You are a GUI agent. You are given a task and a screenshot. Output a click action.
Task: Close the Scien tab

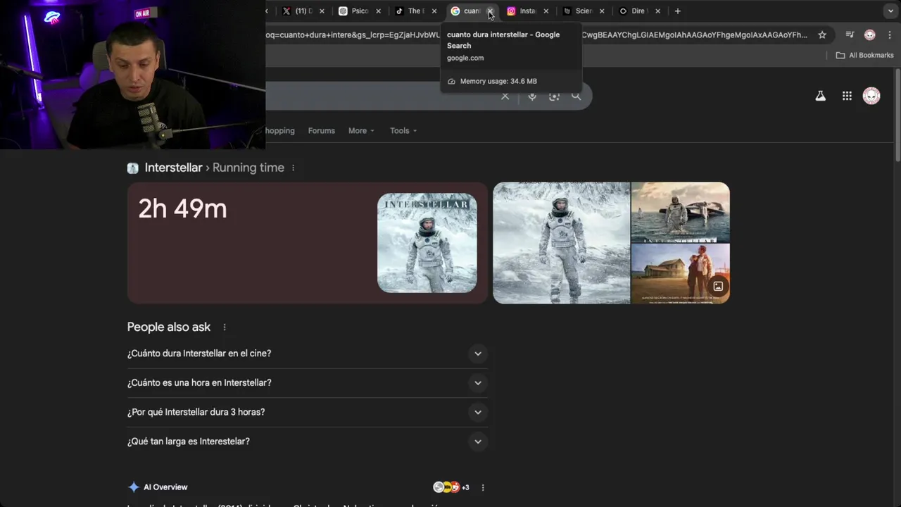[601, 11]
